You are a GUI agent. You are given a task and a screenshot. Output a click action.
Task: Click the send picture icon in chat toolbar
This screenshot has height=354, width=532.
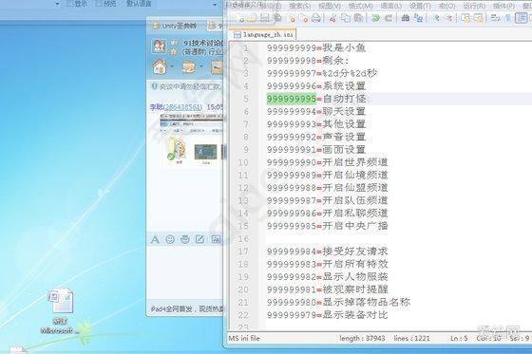(x=216, y=239)
